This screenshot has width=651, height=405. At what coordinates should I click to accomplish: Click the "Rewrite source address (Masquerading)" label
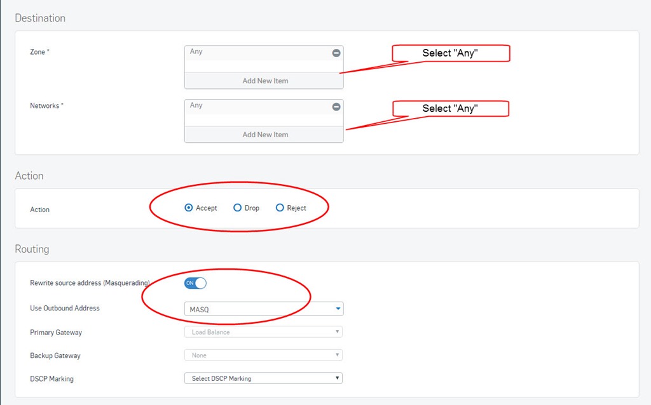(90, 282)
